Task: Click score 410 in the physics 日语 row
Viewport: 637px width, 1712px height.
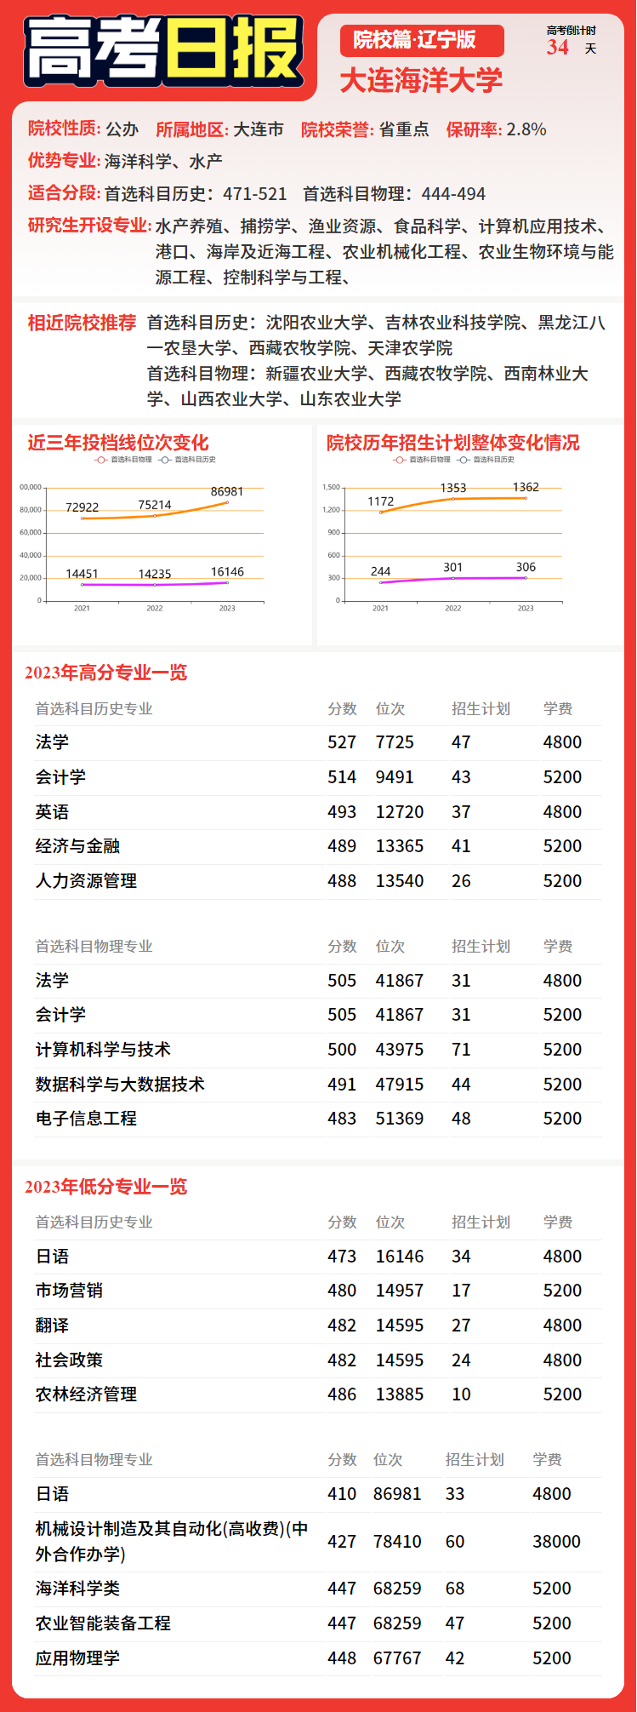Action: [x=342, y=1494]
